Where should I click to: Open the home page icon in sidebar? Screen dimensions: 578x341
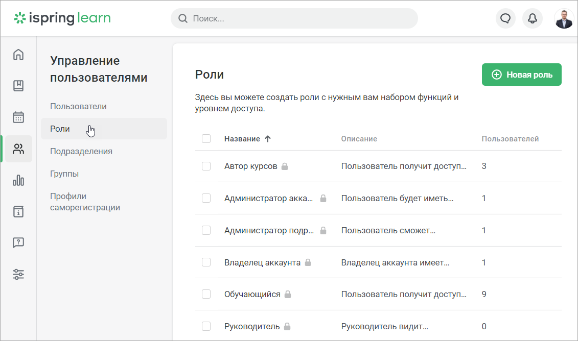(x=18, y=55)
